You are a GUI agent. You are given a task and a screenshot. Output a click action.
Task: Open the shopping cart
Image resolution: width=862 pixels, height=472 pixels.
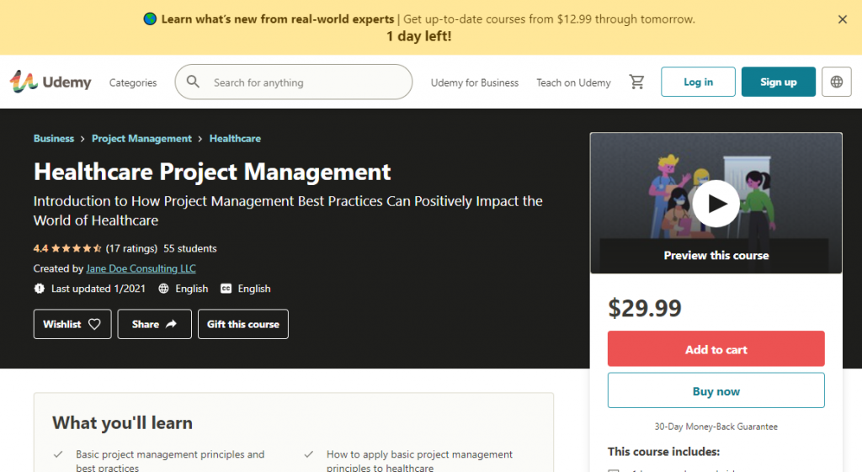[x=636, y=82]
